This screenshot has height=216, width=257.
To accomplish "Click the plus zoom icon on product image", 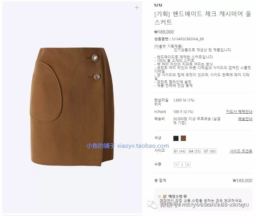I will point(137,7).
